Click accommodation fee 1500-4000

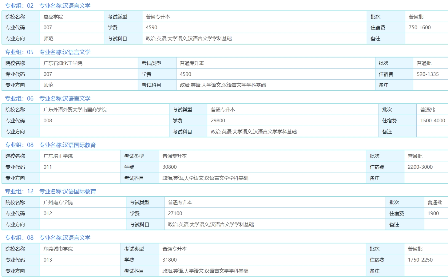[x=433, y=120]
